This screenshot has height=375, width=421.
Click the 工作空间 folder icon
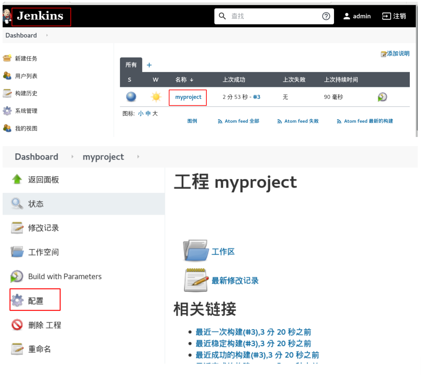pos(17,252)
